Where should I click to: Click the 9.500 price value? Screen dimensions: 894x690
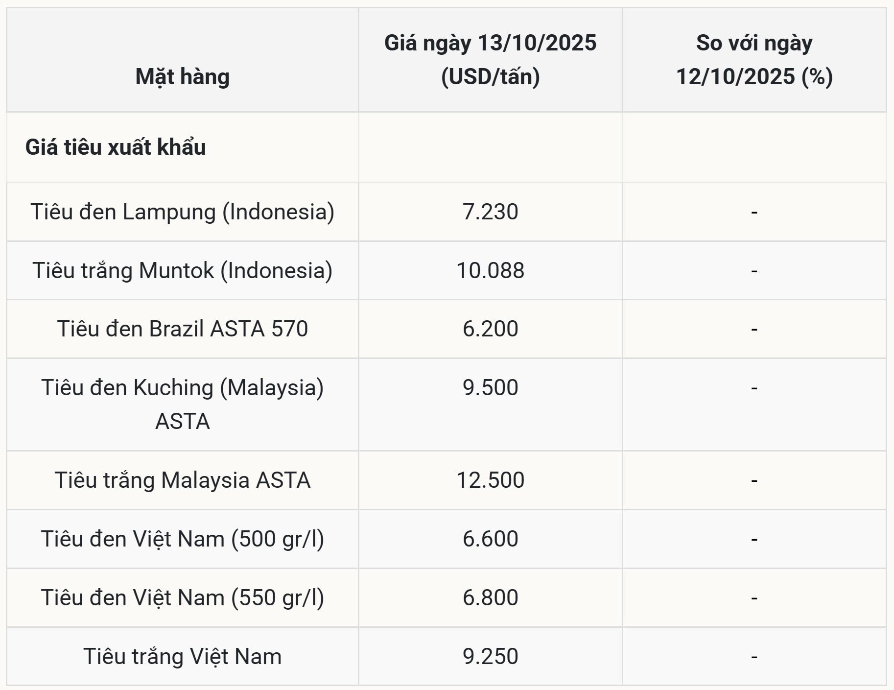click(x=490, y=387)
